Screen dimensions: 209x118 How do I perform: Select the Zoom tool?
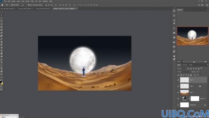[x=1, y=74]
